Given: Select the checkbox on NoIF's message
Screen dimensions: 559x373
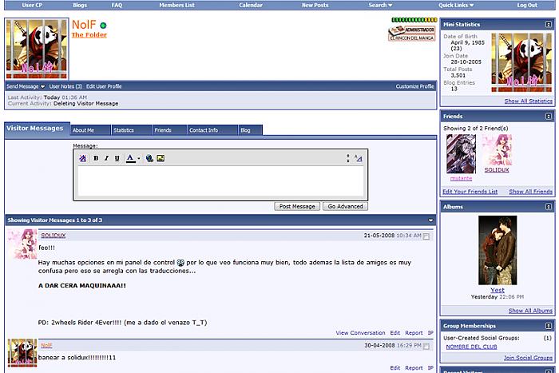Looking at the screenshot, I should pos(426,347).
